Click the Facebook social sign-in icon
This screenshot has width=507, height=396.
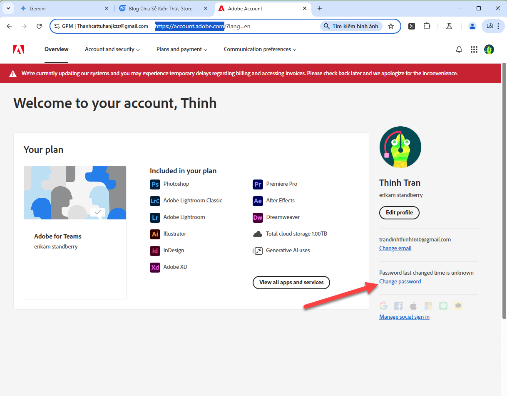click(398, 306)
